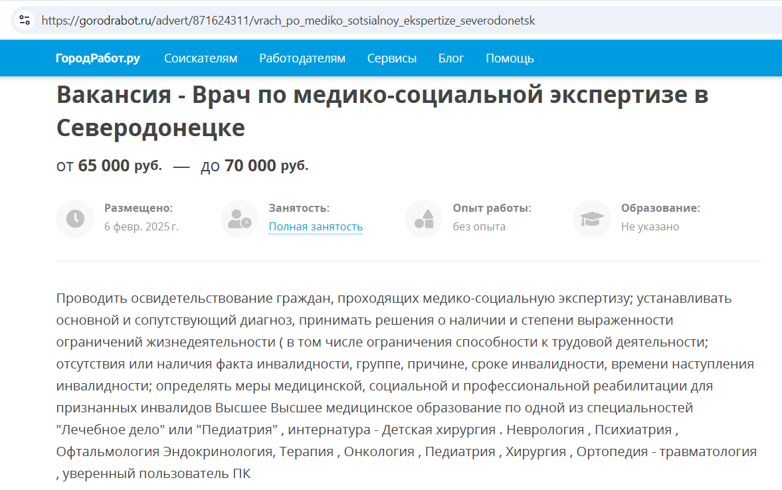782x490 pixels.
Task: Click the без опыта experience value
Action: click(x=479, y=227)
